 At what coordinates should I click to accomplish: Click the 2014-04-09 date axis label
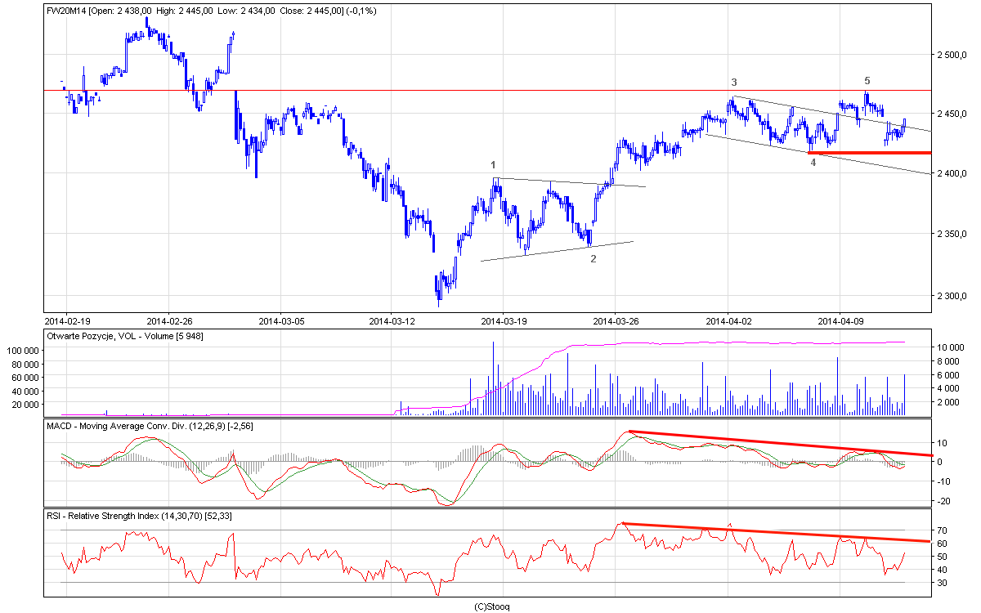click(840, 320)
